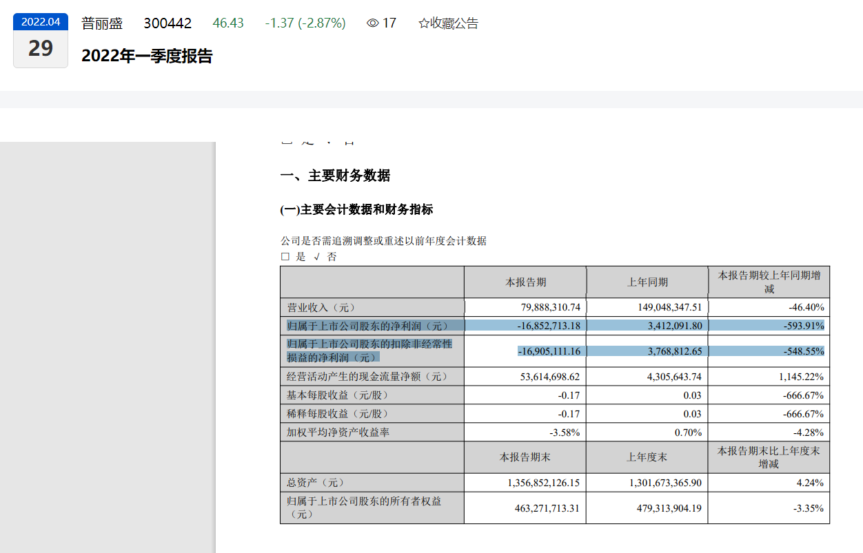Click the 总资产（元） row label
Screen dimensions: 863x553
(315, 483)
